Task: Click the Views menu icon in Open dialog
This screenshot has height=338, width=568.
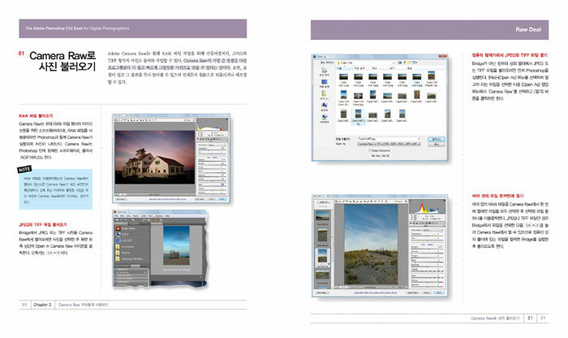Action: click(x=414, y=63)
